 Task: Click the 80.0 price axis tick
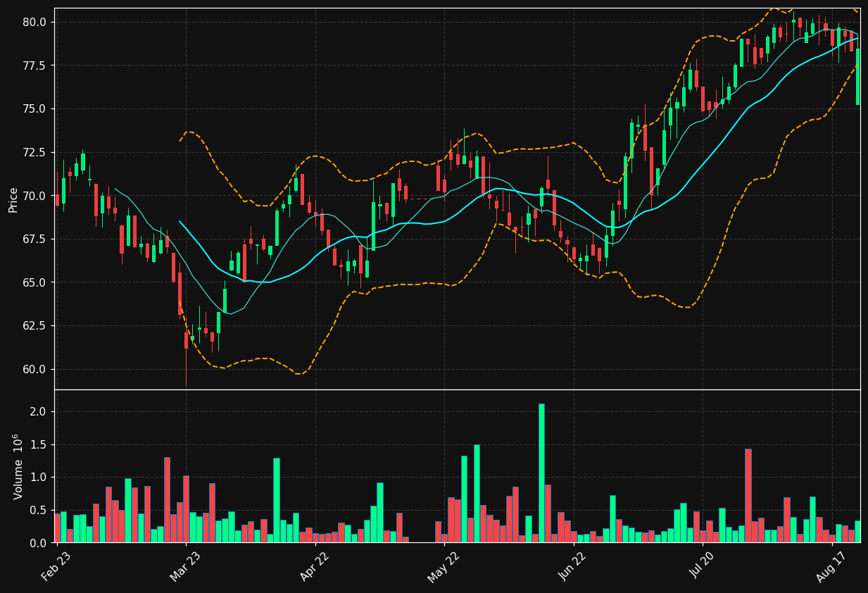click(34, 22)
